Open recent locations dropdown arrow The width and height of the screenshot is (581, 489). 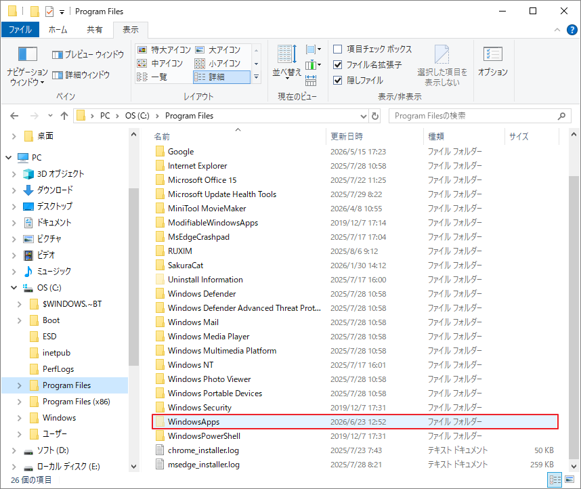(x=50, y=116)
